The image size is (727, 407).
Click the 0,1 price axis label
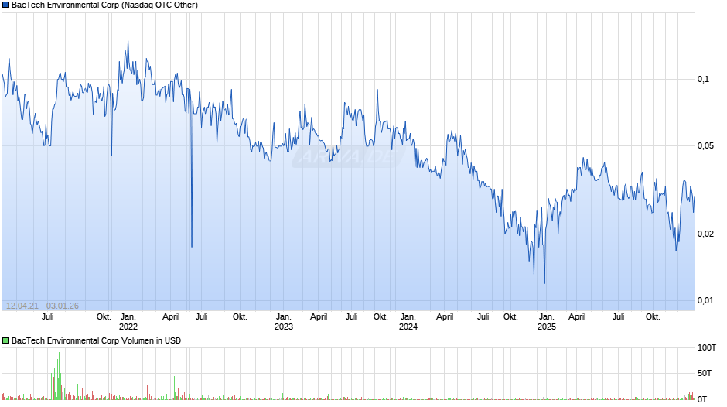703,80
